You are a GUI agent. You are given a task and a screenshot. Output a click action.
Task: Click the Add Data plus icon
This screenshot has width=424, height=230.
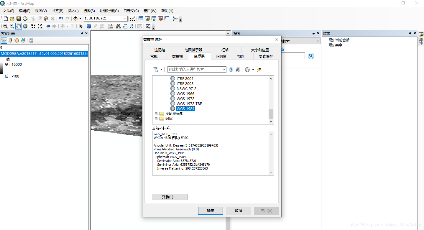click(x=76, y=19)
